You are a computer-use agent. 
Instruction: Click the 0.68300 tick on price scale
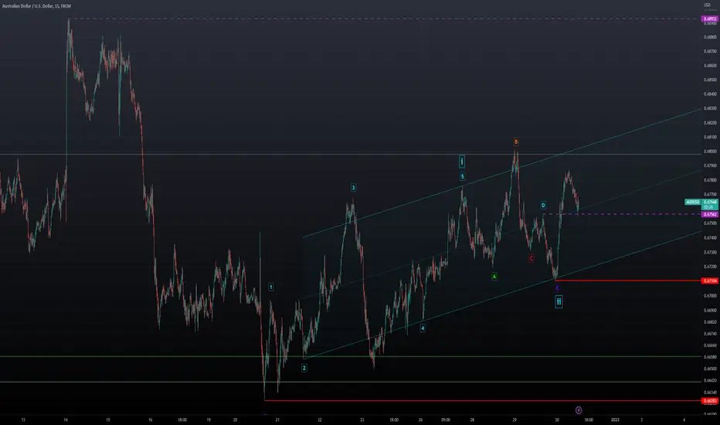(x=710, y=108)
